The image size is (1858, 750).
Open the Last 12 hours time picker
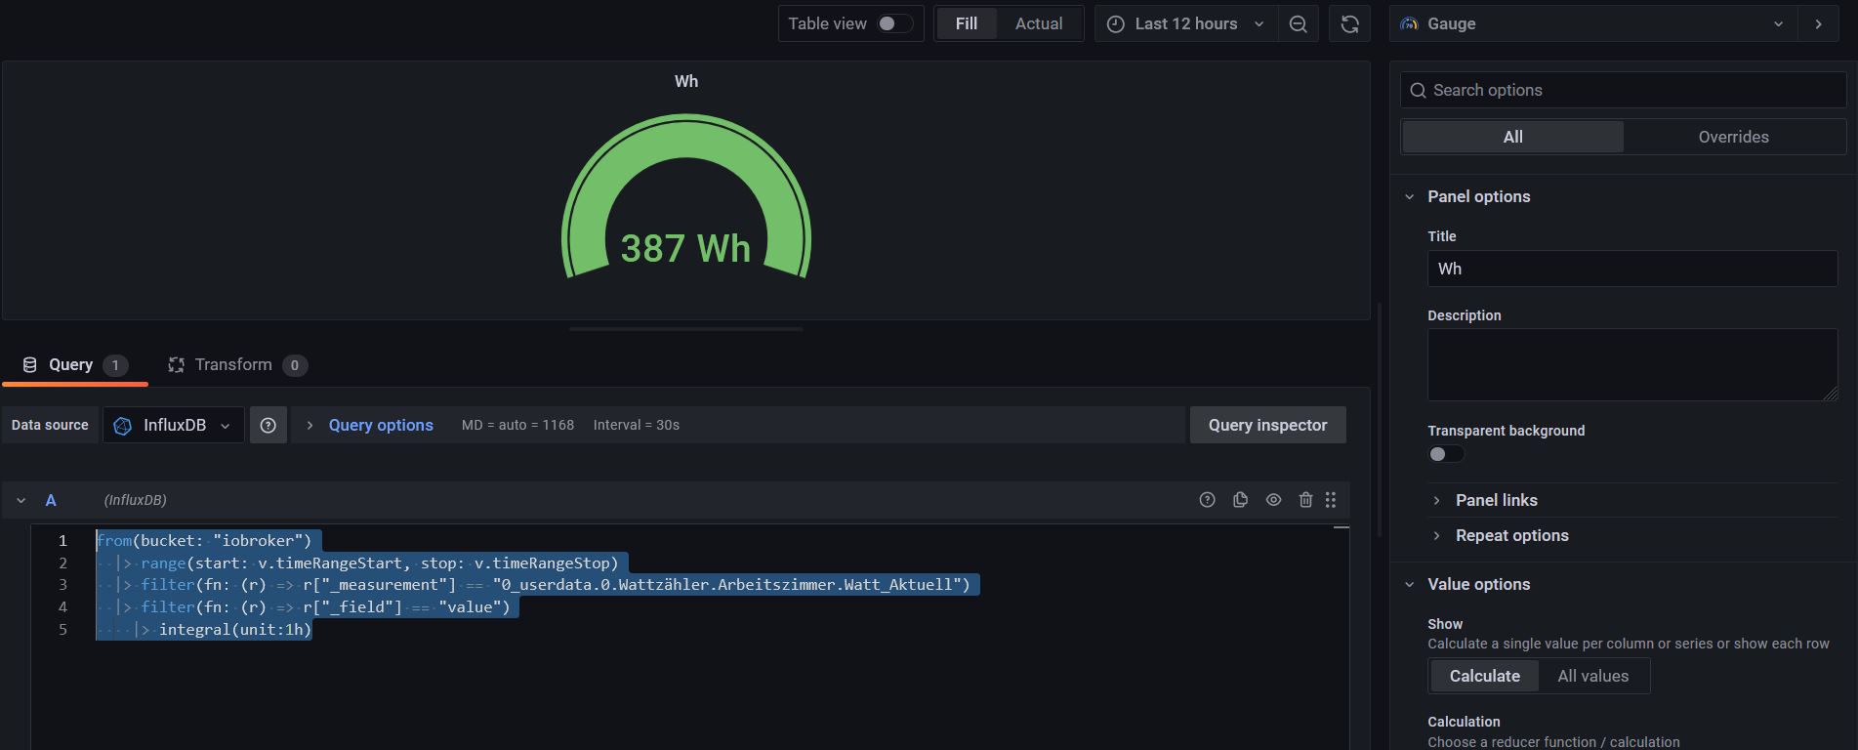point(1185,24)
